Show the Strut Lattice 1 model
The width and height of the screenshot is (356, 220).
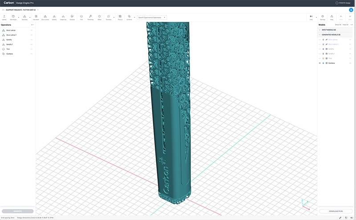point(320,44)
